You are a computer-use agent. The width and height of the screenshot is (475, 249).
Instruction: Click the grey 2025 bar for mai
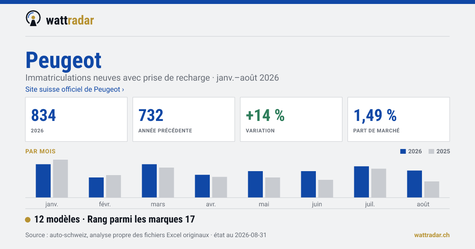pyautogui.click(x=273, y=187)
